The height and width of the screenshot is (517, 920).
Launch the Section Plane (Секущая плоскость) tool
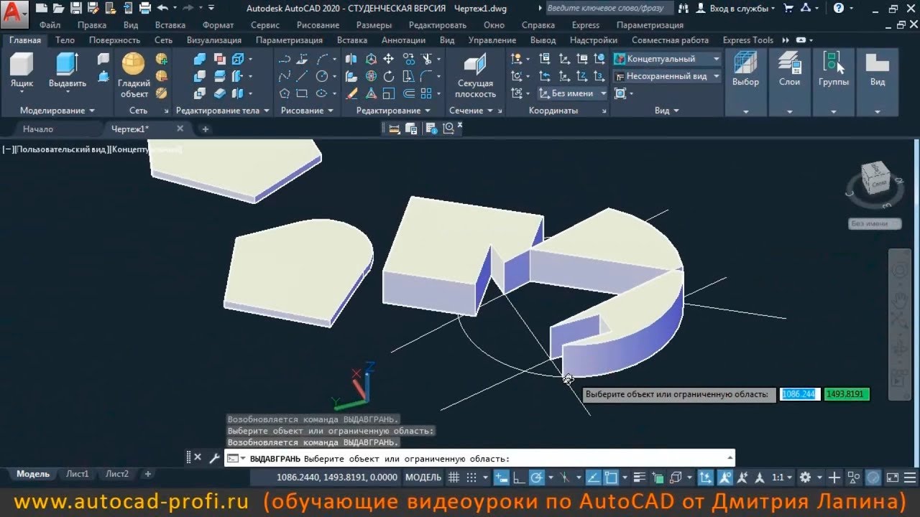pyautogui.click(x=475, y=76)
